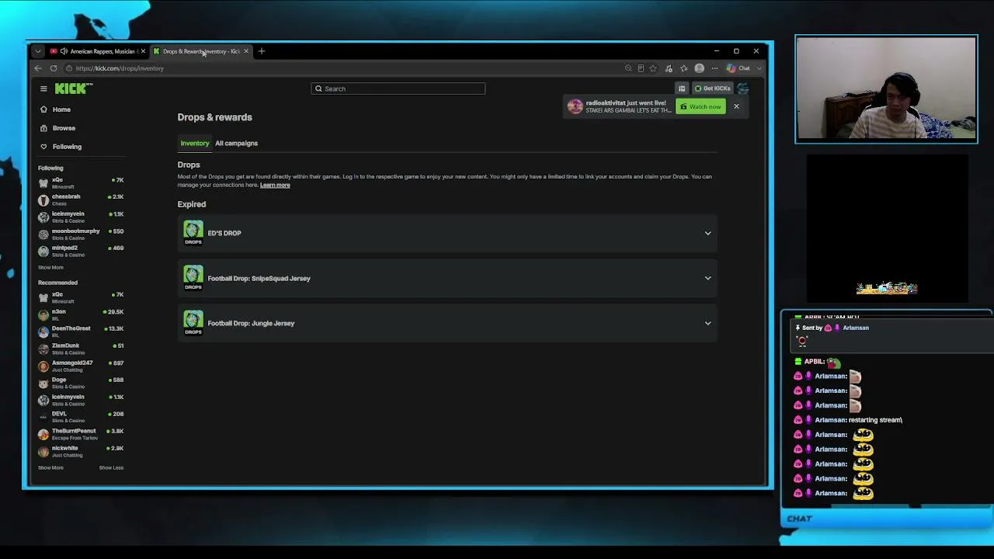Open Doge recommended channel

point(82,383)
